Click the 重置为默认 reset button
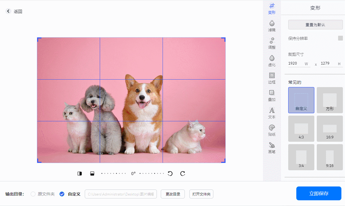This screenshot has height=206, width=345. click(315, 25)
